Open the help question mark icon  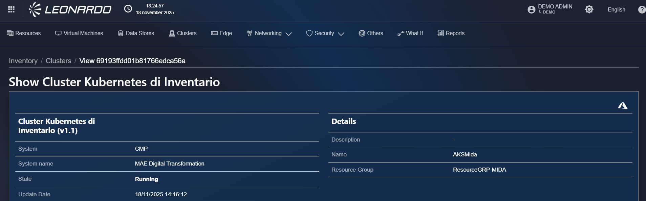click(641, 9)
